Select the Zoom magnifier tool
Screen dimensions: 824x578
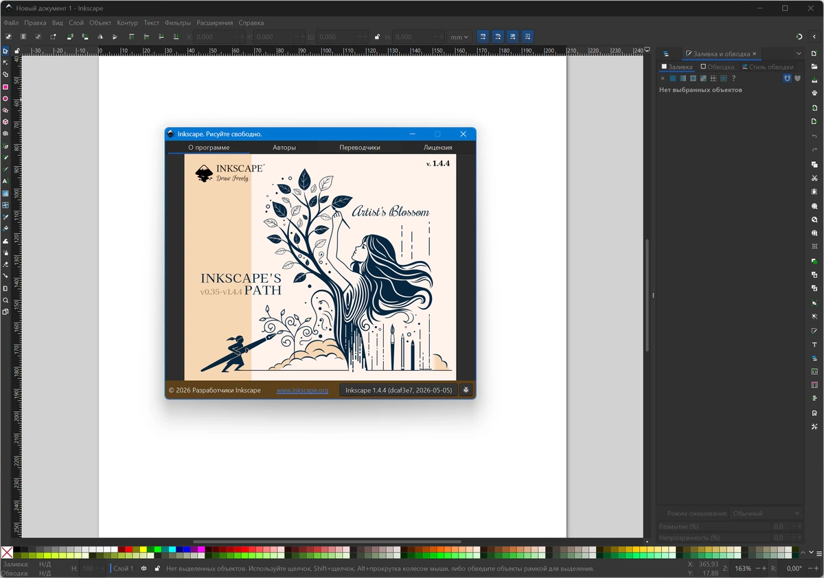(x=5, y=300)
